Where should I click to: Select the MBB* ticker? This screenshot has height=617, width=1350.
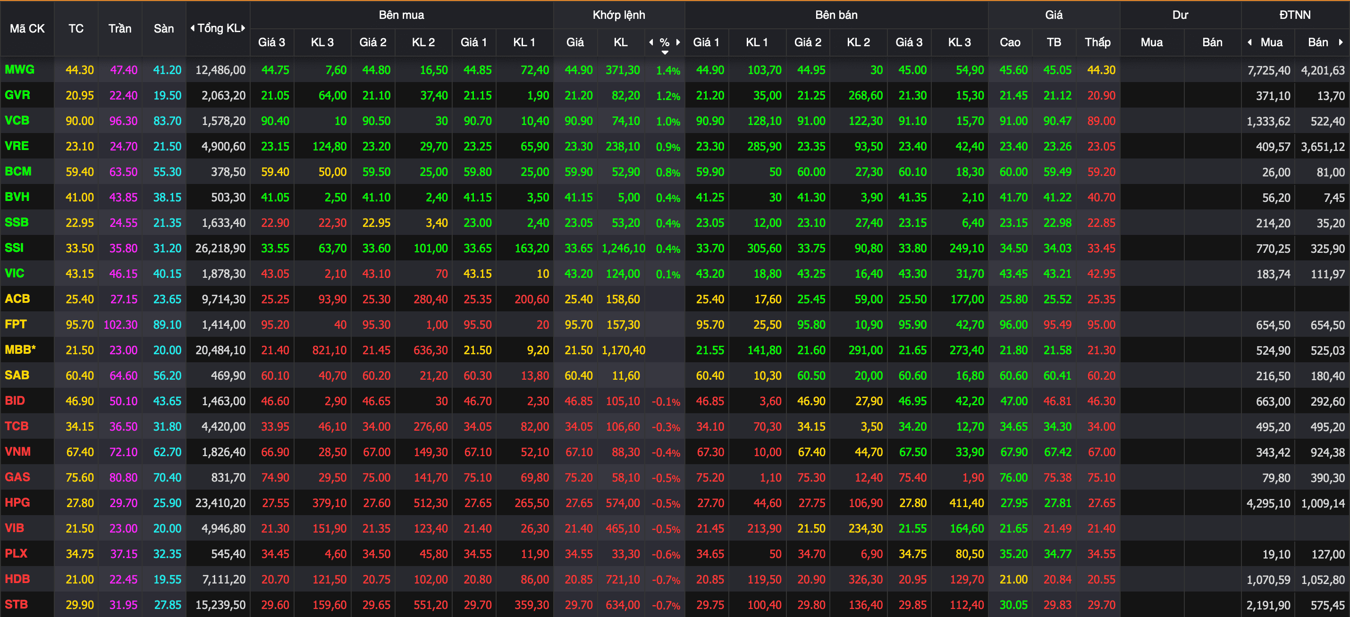tap(20, 350)
